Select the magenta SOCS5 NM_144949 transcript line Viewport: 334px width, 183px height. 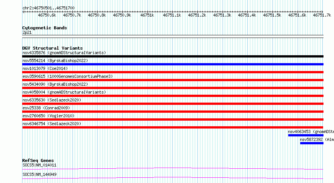[173, 178]
